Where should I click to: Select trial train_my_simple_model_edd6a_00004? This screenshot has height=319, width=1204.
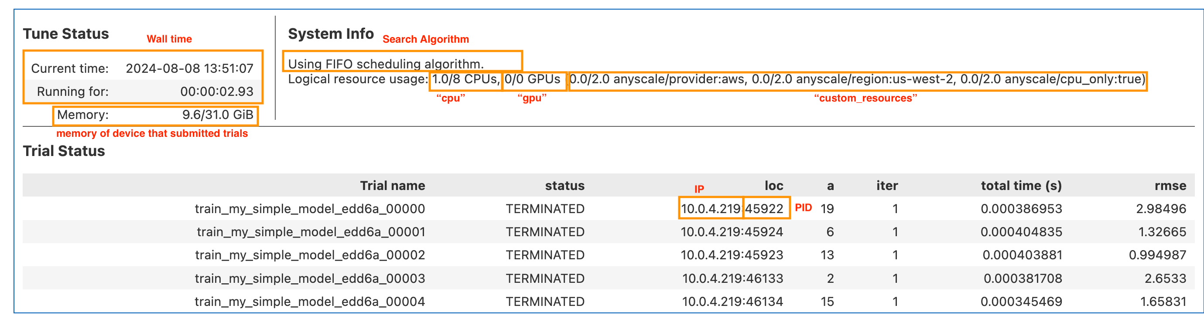tap(309, 302)
